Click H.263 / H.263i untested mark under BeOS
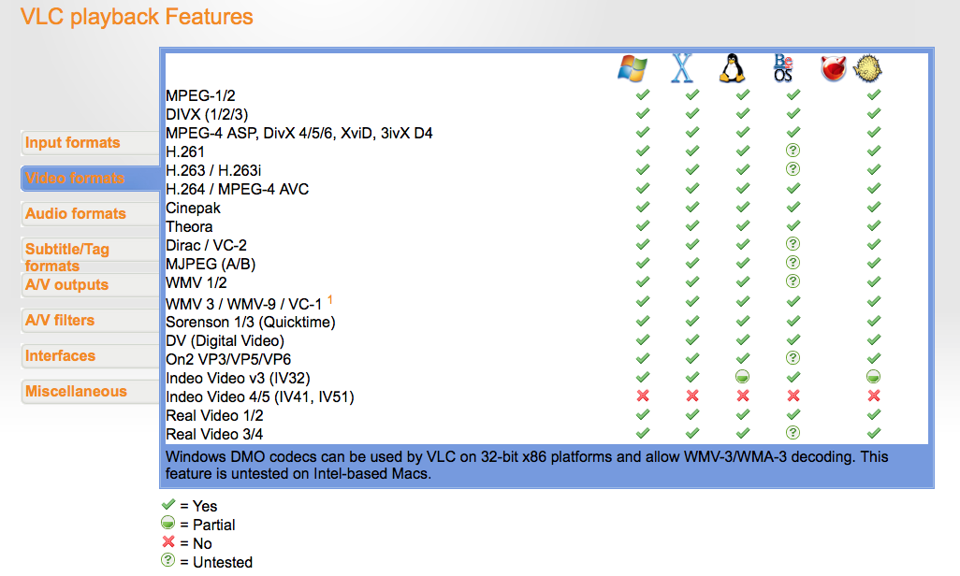Screen dimensions: 960x576 pos(793,169)
